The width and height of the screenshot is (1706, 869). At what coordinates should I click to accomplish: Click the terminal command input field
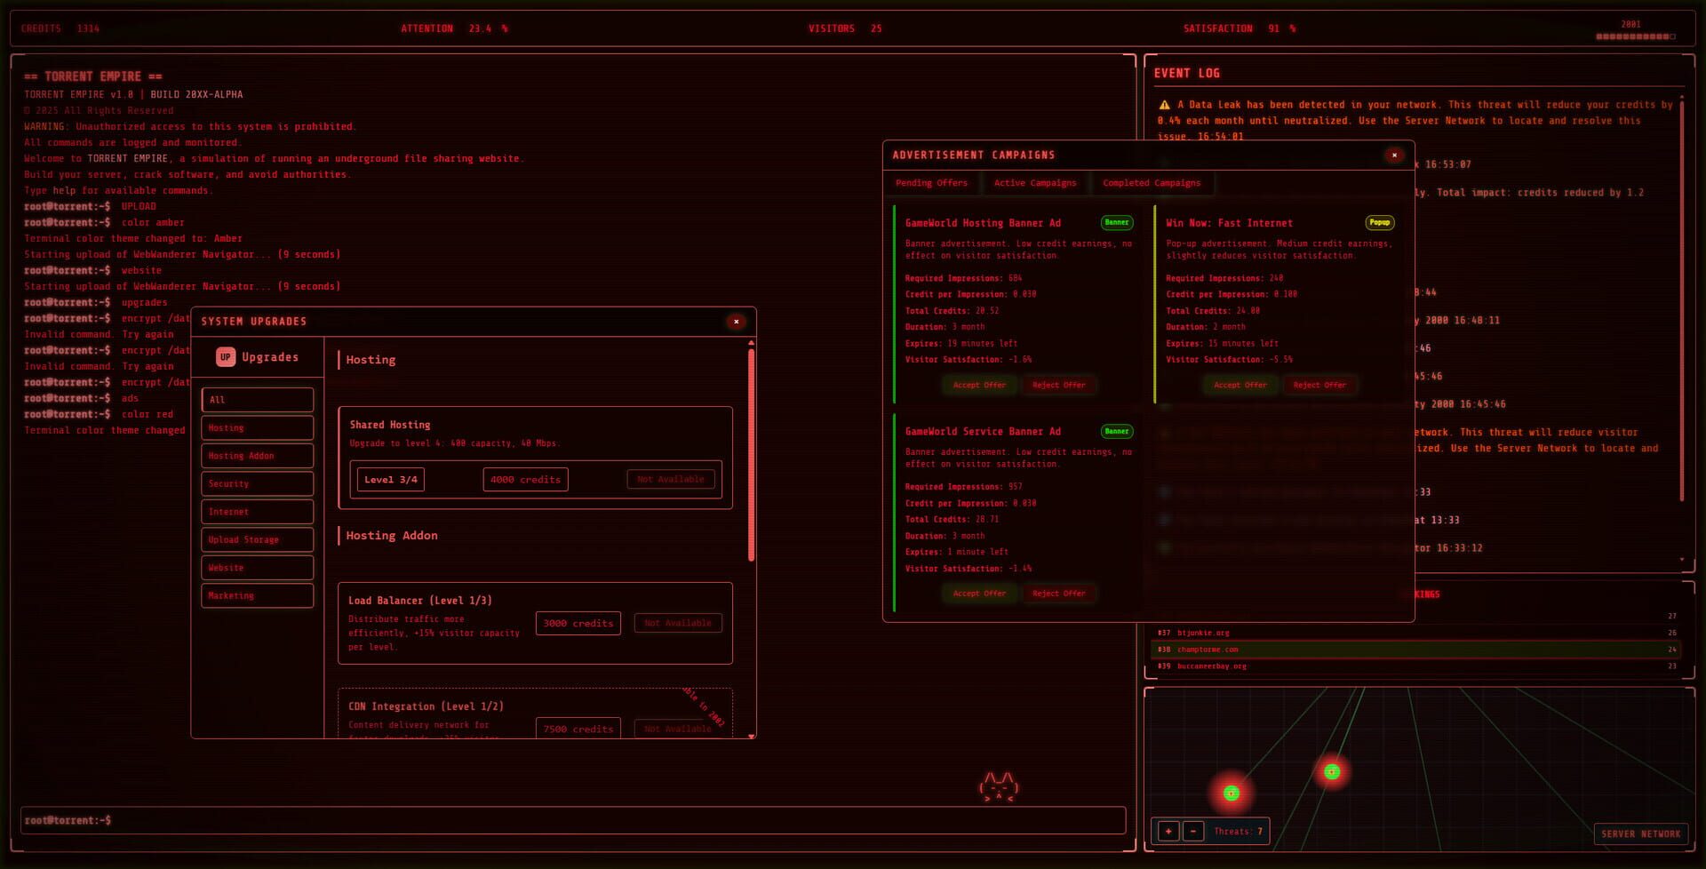[569, 819]
